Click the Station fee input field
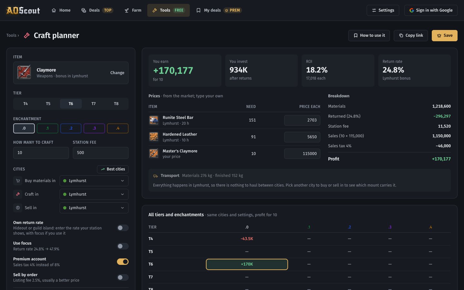Image resolution: width=464 pixels, height=290 pixels. (101, 153)
